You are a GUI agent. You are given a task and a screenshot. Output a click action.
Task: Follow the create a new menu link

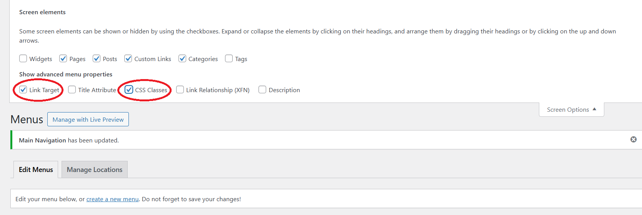tap(112, 199)
